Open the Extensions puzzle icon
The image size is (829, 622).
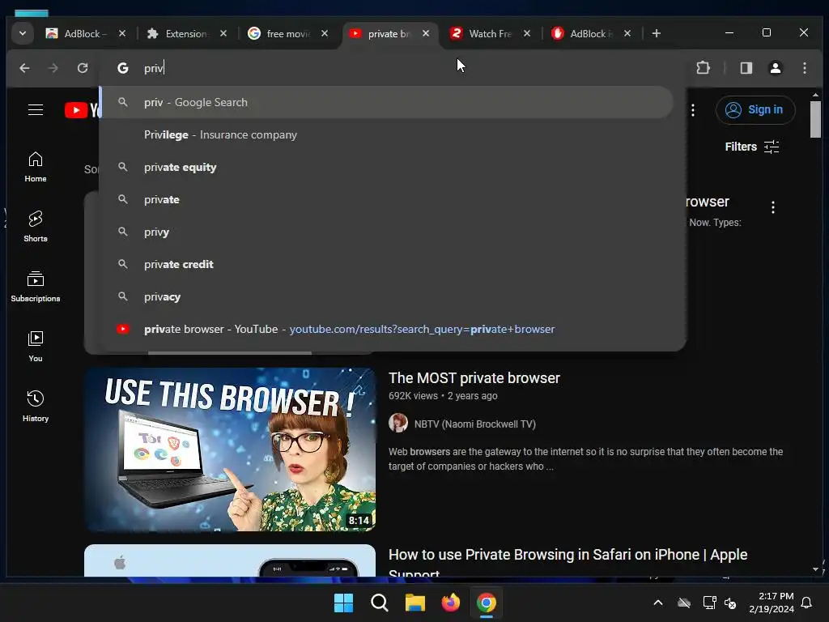point(703,68)
